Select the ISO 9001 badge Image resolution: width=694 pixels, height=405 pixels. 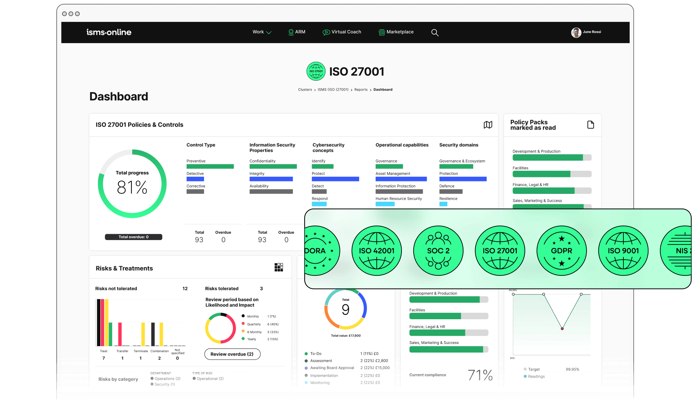pos(623,251)
